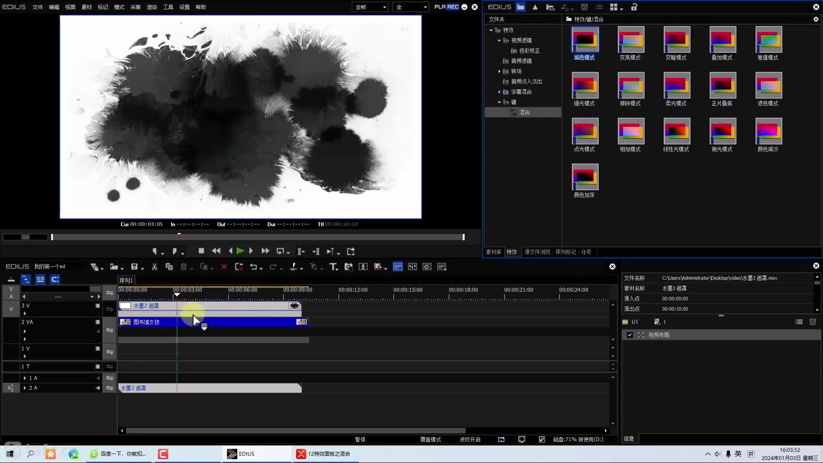Select the 减色模式 blend effect thumbnail

click(585, 39)
